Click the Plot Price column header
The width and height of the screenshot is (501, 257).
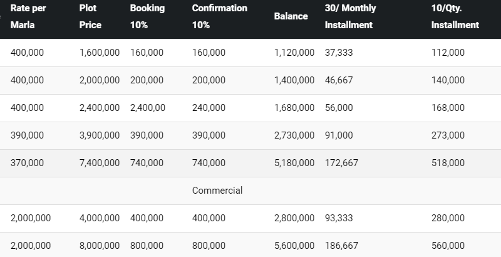pos(91,17)
